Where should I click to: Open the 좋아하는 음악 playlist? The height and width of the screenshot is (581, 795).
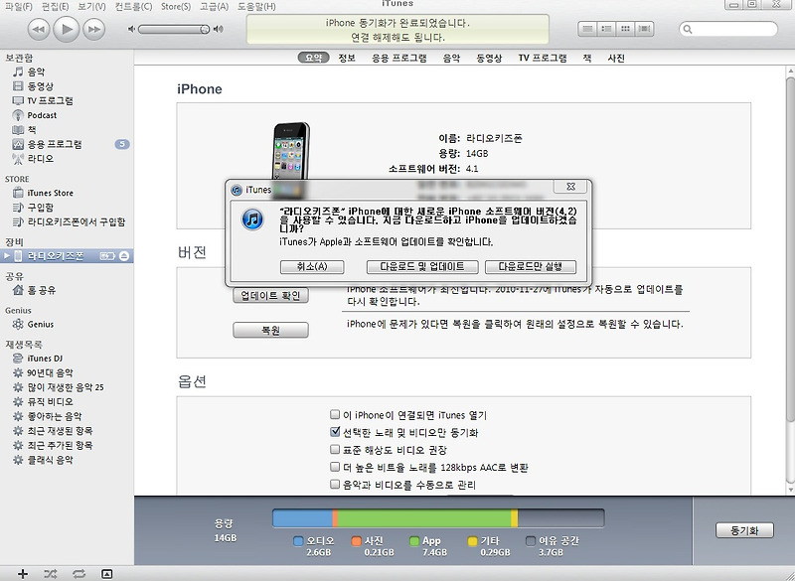(x=55, y=416)
